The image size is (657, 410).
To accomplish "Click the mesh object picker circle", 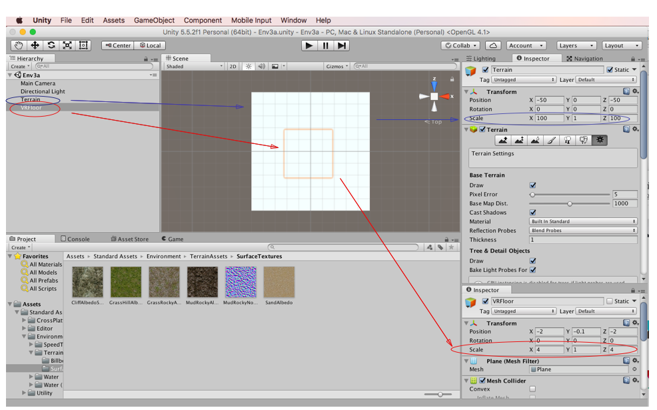I will click(x=634, y=369).
